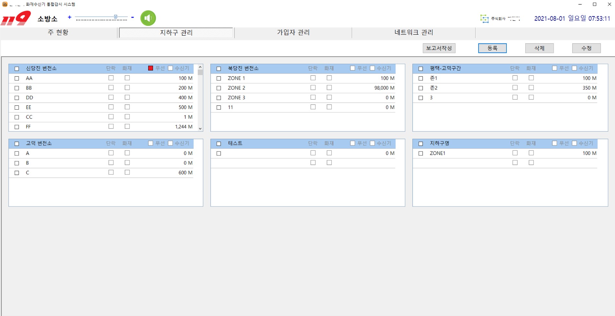Open the 네트워크 관리 tab

point(413,32)
